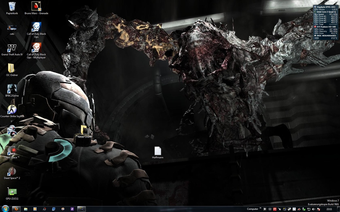Screen dimensions: 340x212
Task: Open network status from the system tray
Action: [309, 209]
